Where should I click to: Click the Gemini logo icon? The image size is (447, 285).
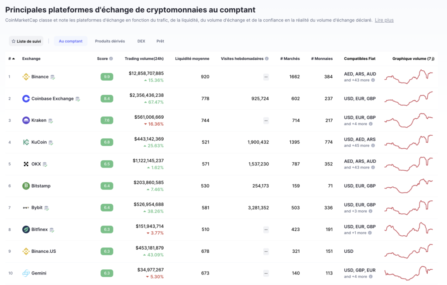tap(26, 273)
